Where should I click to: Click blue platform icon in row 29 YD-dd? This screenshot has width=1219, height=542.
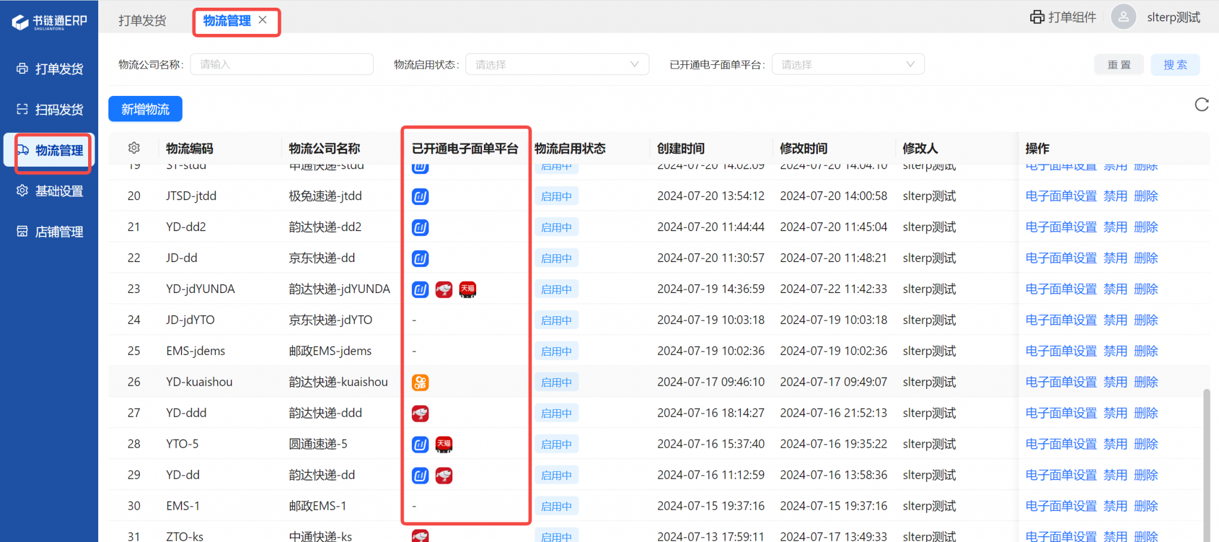coord(420,475)
